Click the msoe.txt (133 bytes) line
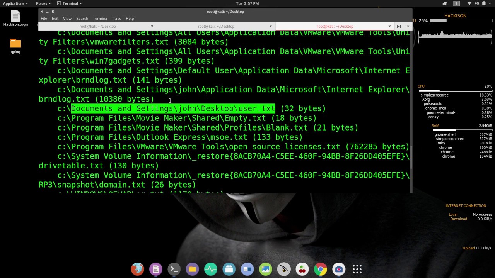495x278 pixels. pyautogui.click(x=180, y=137)
